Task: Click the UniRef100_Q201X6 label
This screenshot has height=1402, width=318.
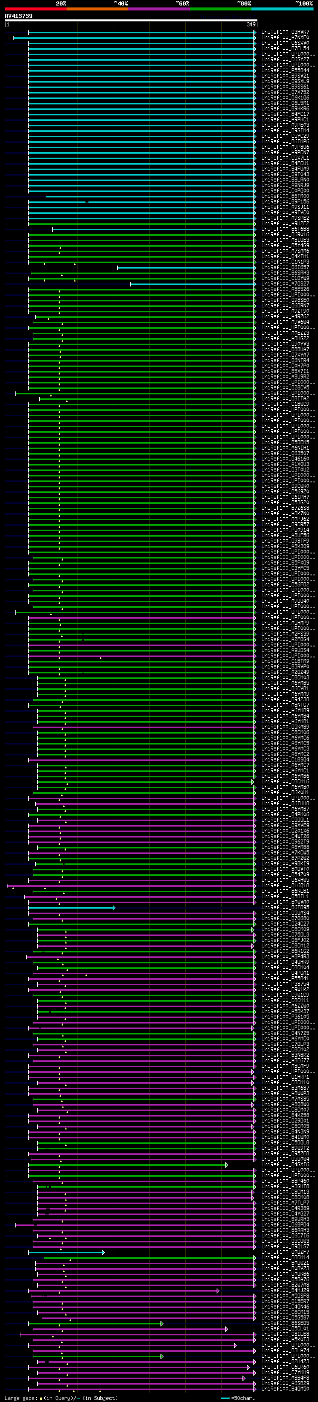Action: (285, 831)
